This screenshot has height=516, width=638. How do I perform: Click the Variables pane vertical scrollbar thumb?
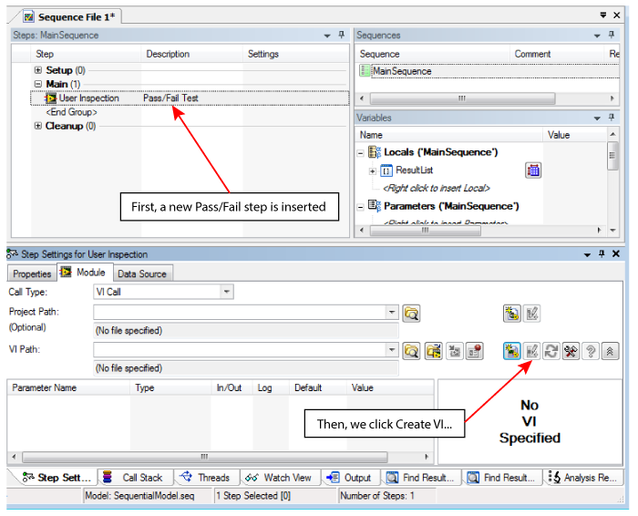tap(612, 156)
